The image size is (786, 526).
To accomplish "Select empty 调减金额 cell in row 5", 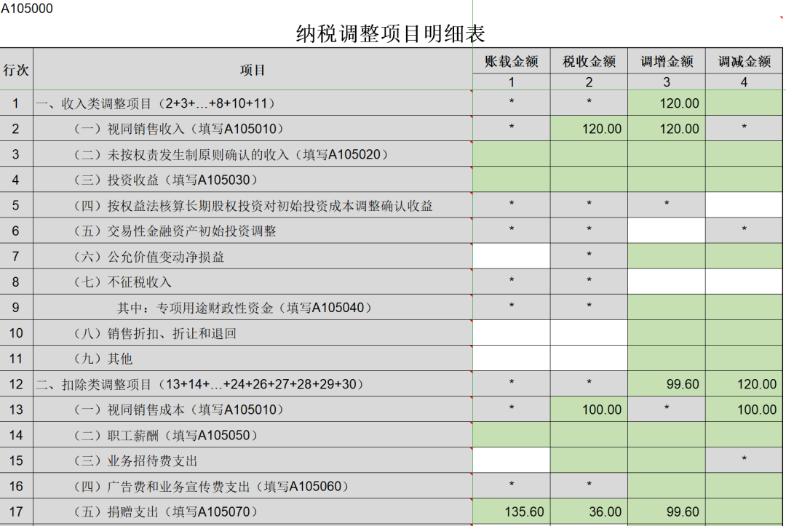I will coord(744,205).
